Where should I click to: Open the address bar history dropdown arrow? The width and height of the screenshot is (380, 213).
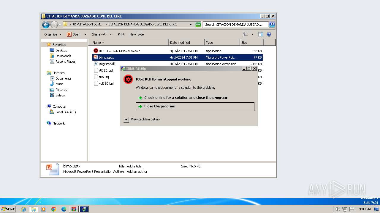pos(191,25)
